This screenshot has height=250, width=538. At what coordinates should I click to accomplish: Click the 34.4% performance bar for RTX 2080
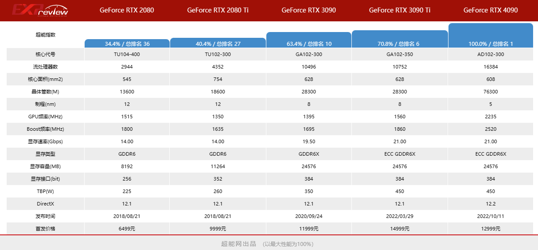pyautogui.click(x=127, y=44)
